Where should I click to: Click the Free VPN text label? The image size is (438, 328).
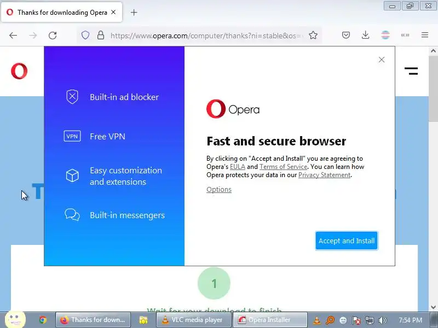click(x=107, y=136)
